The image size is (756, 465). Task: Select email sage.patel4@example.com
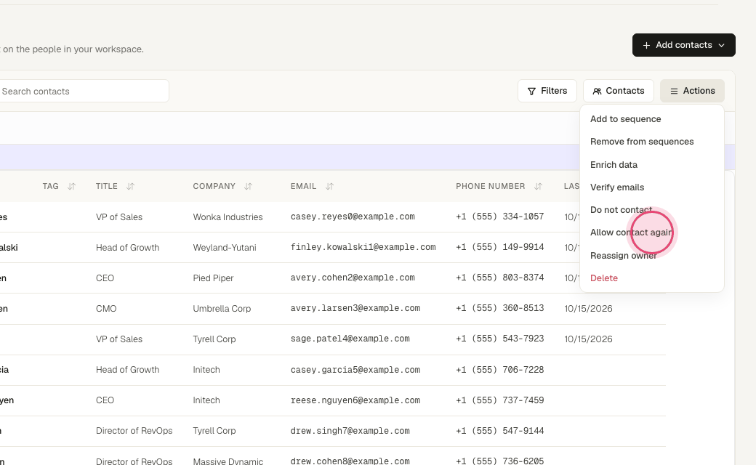click(350, 339)
